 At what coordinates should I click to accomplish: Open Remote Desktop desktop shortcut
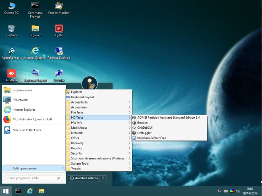coord(59,53)
